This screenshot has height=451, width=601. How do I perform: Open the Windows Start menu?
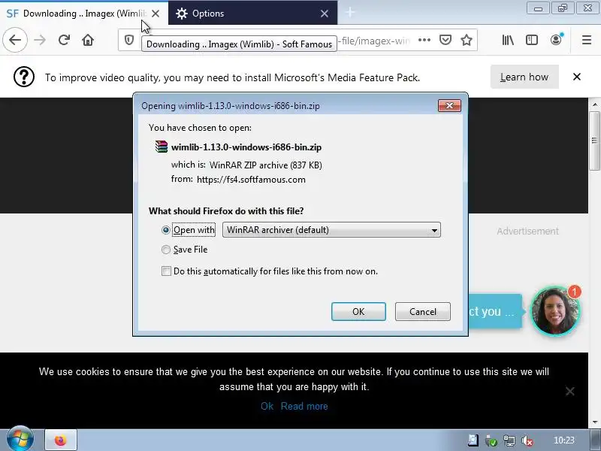pos(20,440)
